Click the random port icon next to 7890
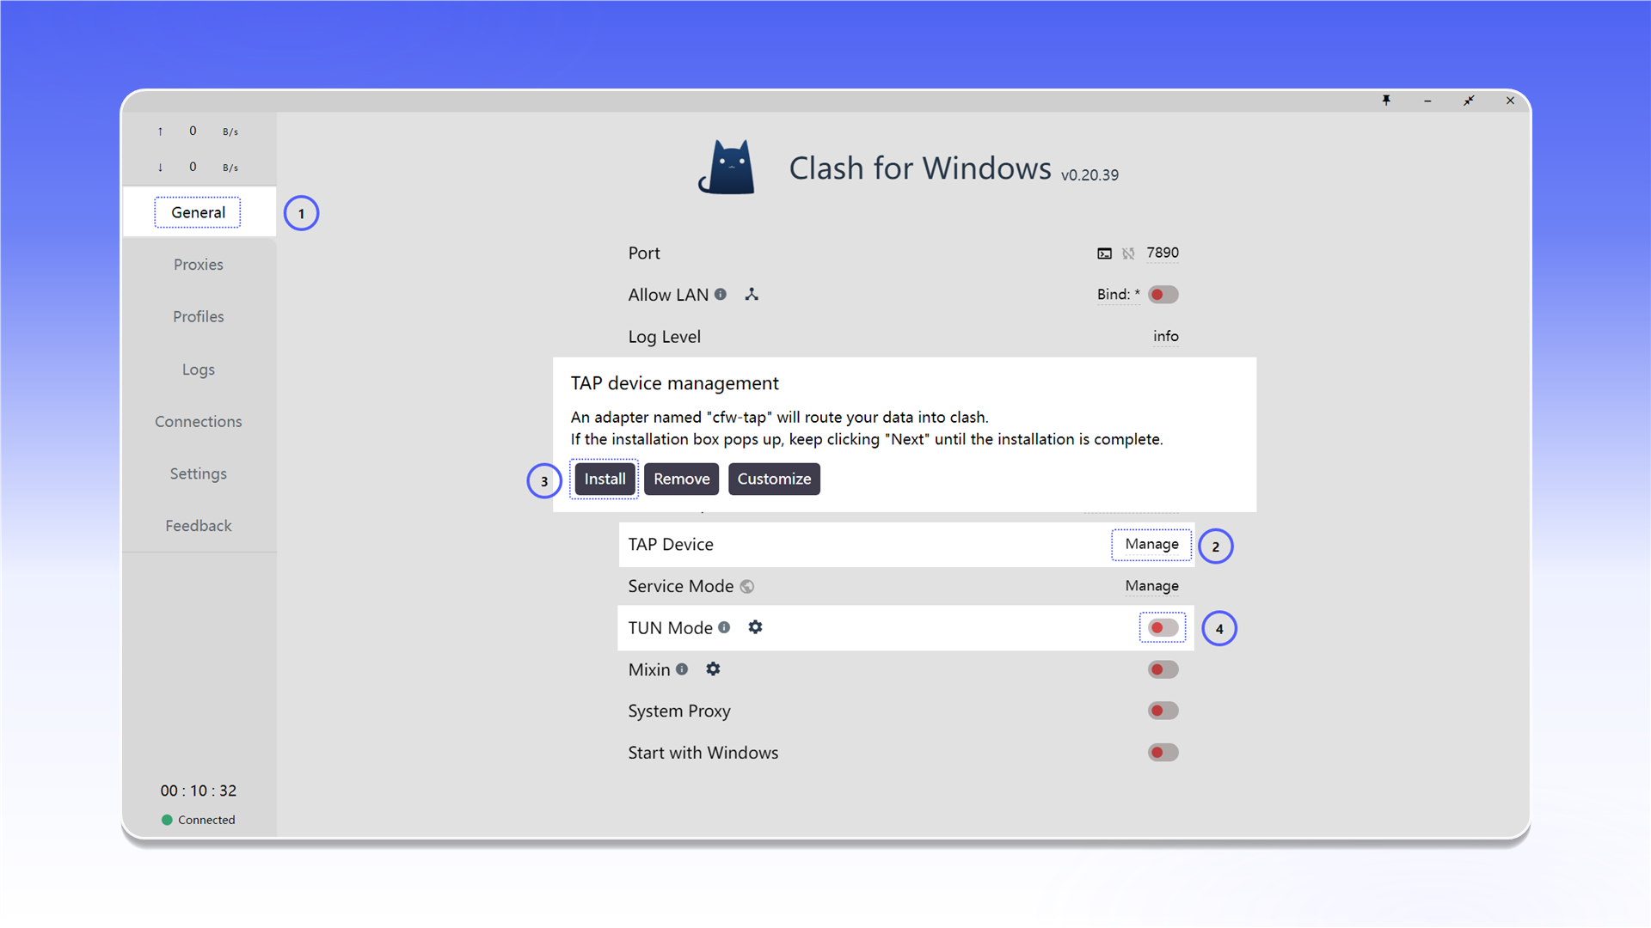The width and height of the screenshot is (1651, 928). point(1128,253)
